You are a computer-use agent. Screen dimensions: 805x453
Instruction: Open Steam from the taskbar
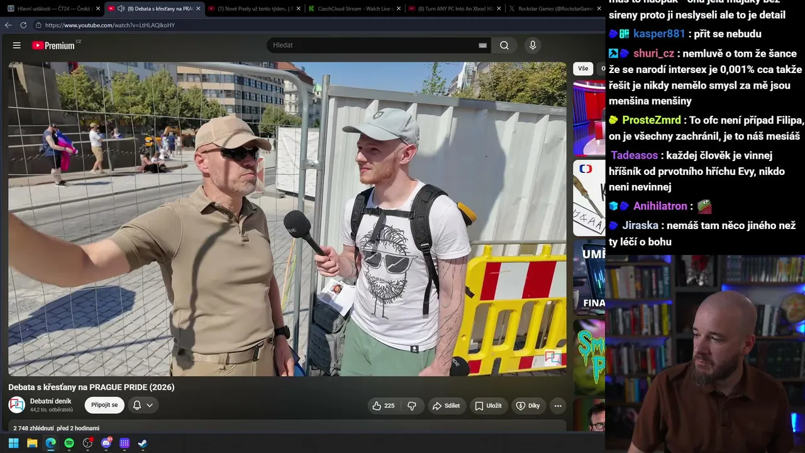coord(143,443)
